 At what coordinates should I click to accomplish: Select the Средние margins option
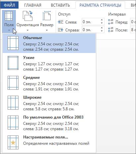click(49, 83)
